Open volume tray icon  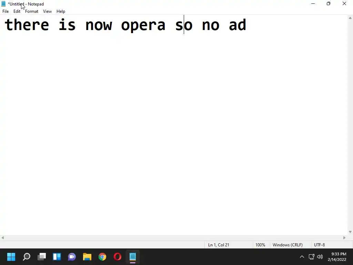point(320,257)
